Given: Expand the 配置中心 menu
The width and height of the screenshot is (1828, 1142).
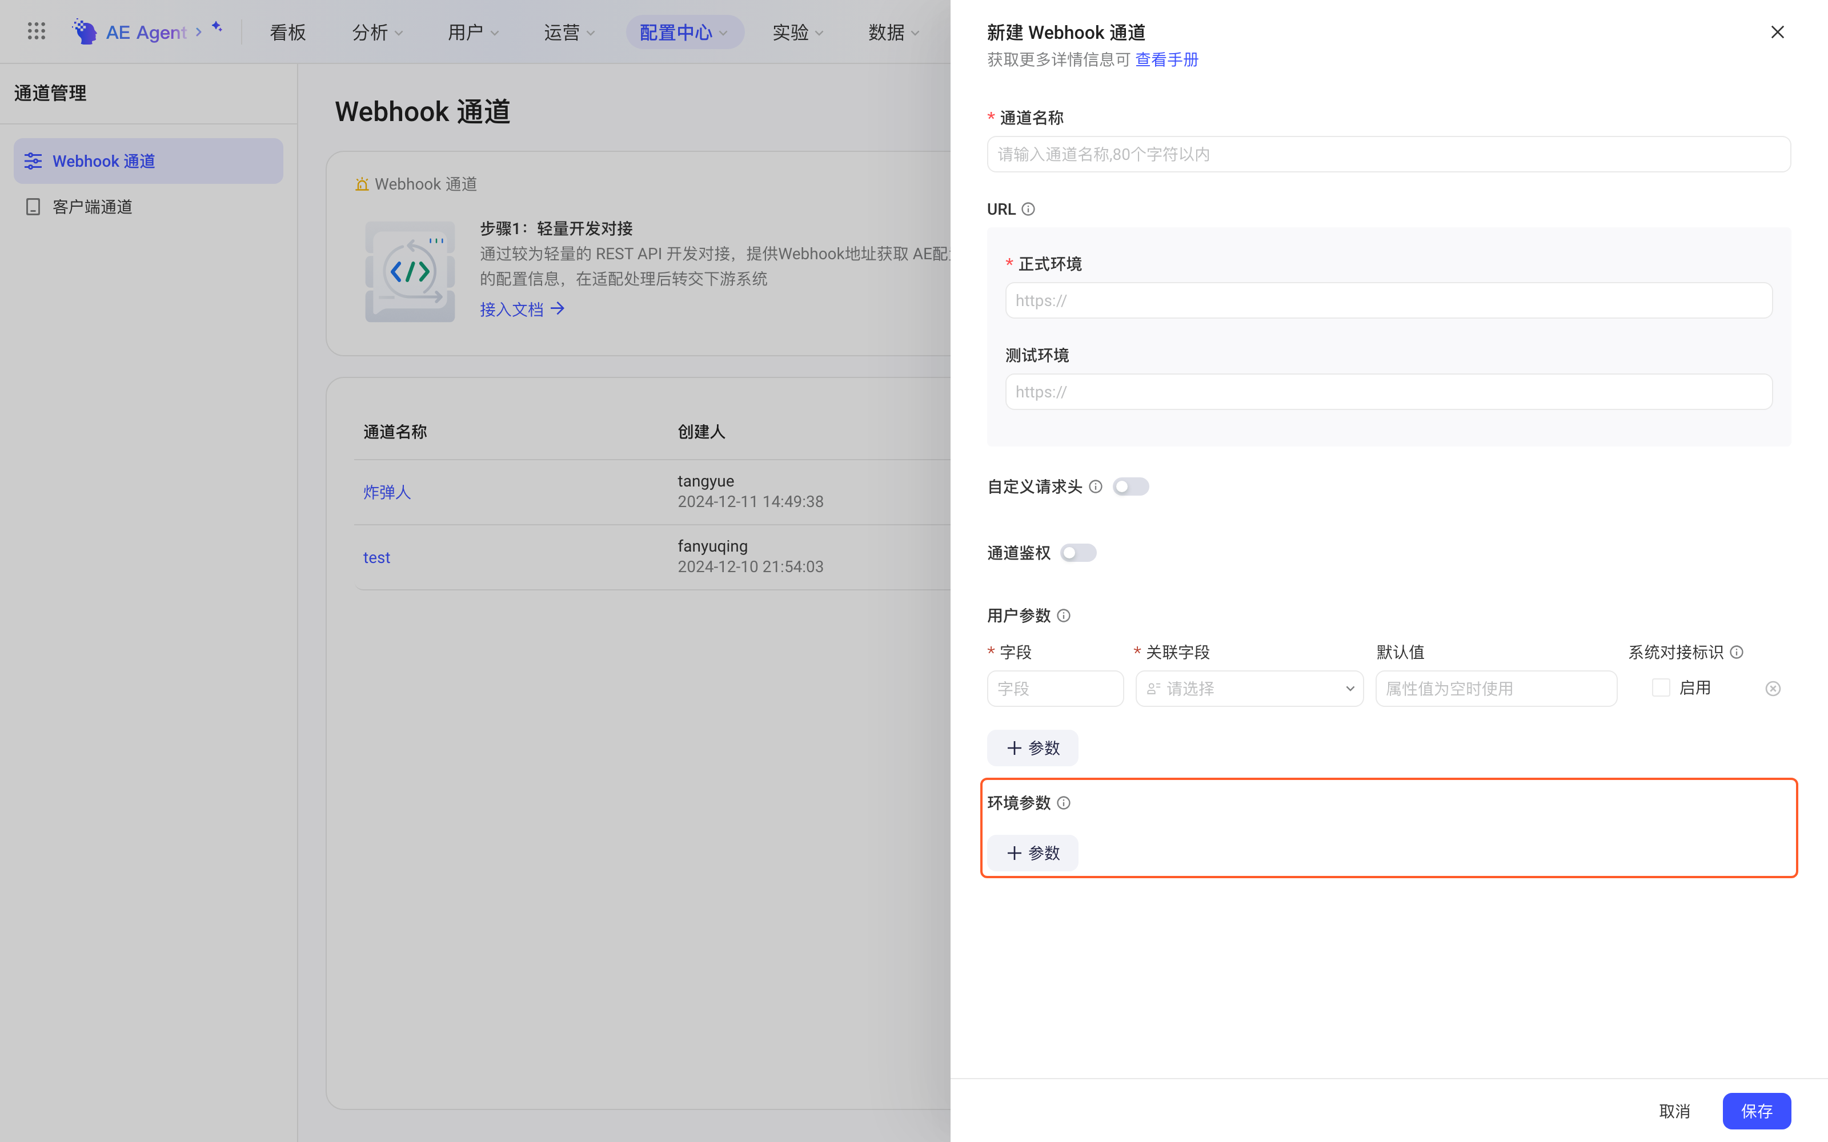Looking at the screenshot, I should pos(684,33).
